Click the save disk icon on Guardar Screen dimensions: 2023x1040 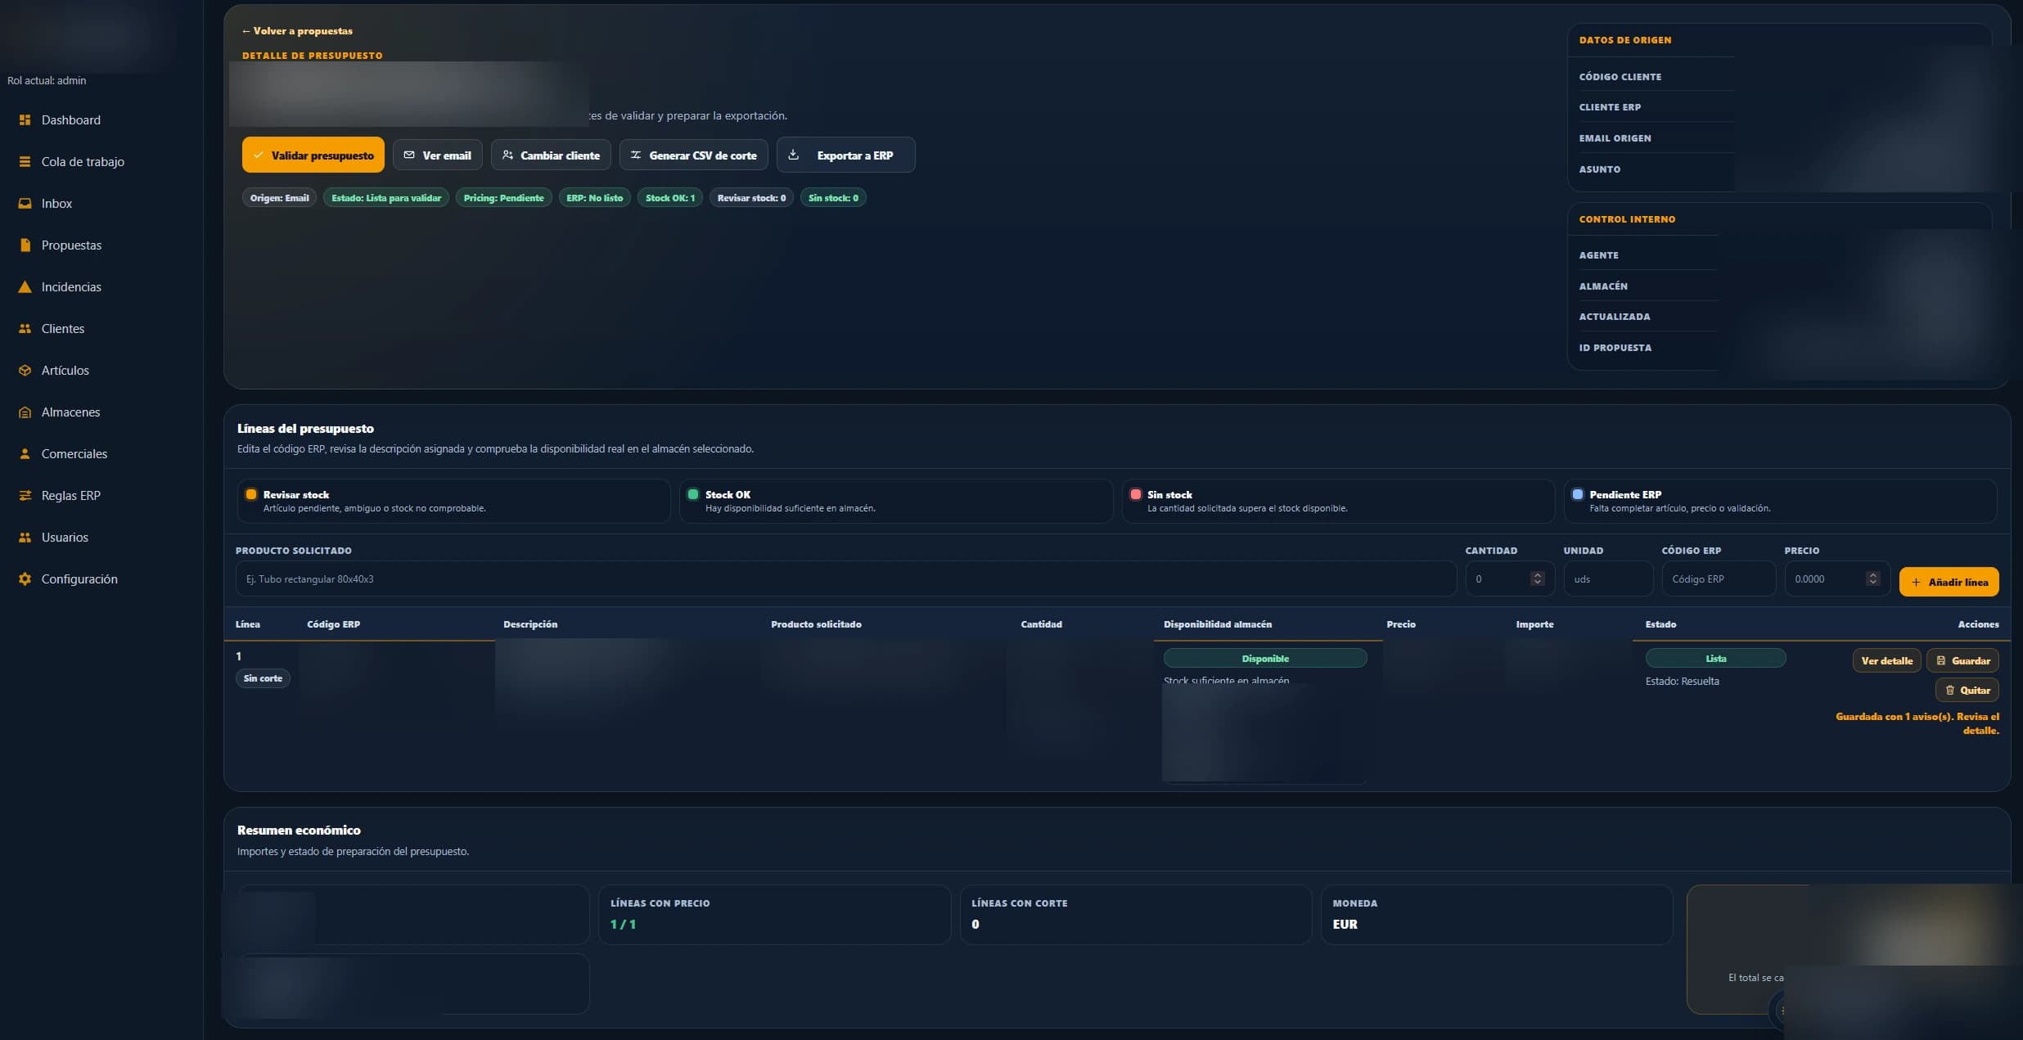(x=1941, y=660)
